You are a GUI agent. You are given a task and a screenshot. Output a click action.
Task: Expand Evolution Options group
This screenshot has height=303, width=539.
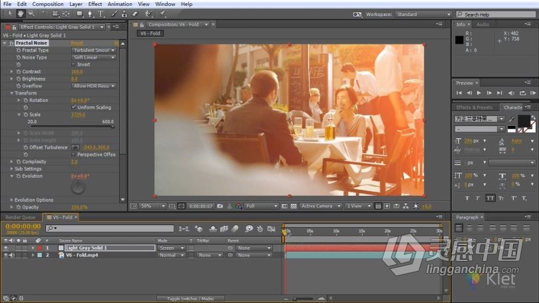coord(12,200)
